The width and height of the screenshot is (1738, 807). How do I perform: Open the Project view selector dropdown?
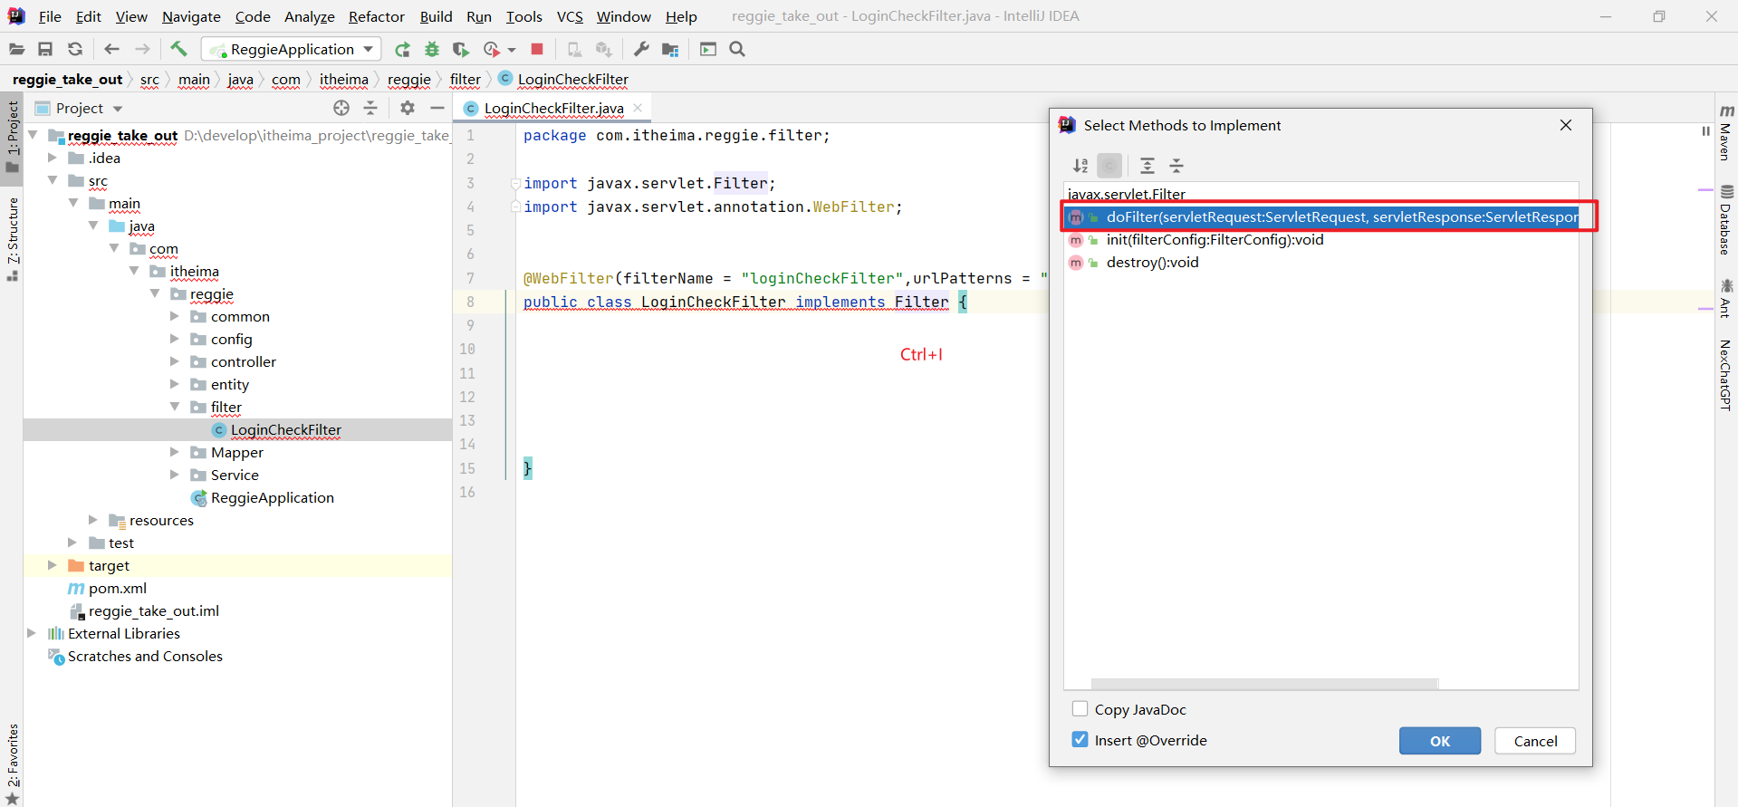click(x=118, y=109)
